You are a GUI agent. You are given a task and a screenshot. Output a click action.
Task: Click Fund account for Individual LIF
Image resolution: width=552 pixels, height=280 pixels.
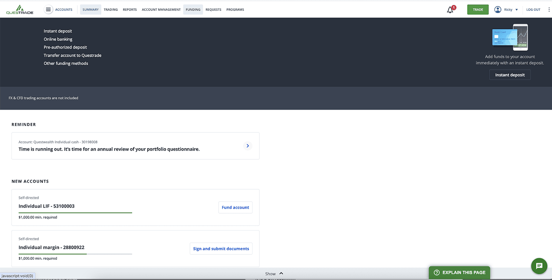235,208
